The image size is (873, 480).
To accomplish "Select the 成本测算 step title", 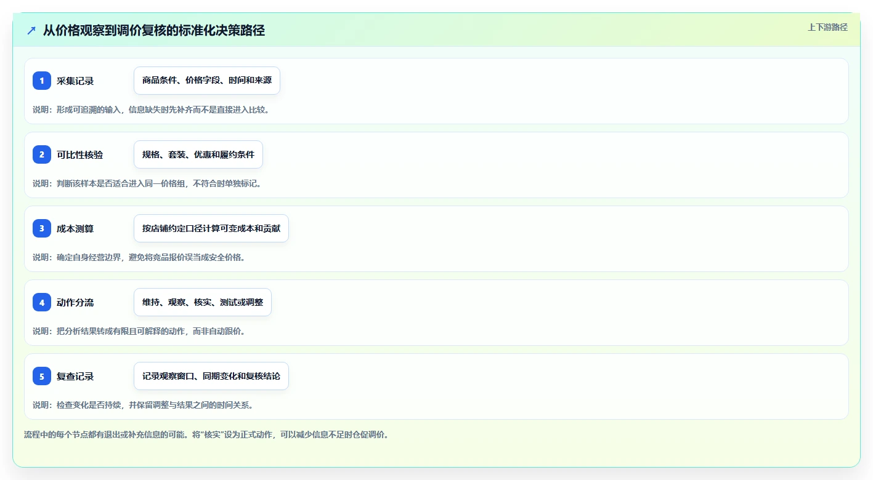I will [75, 228].
